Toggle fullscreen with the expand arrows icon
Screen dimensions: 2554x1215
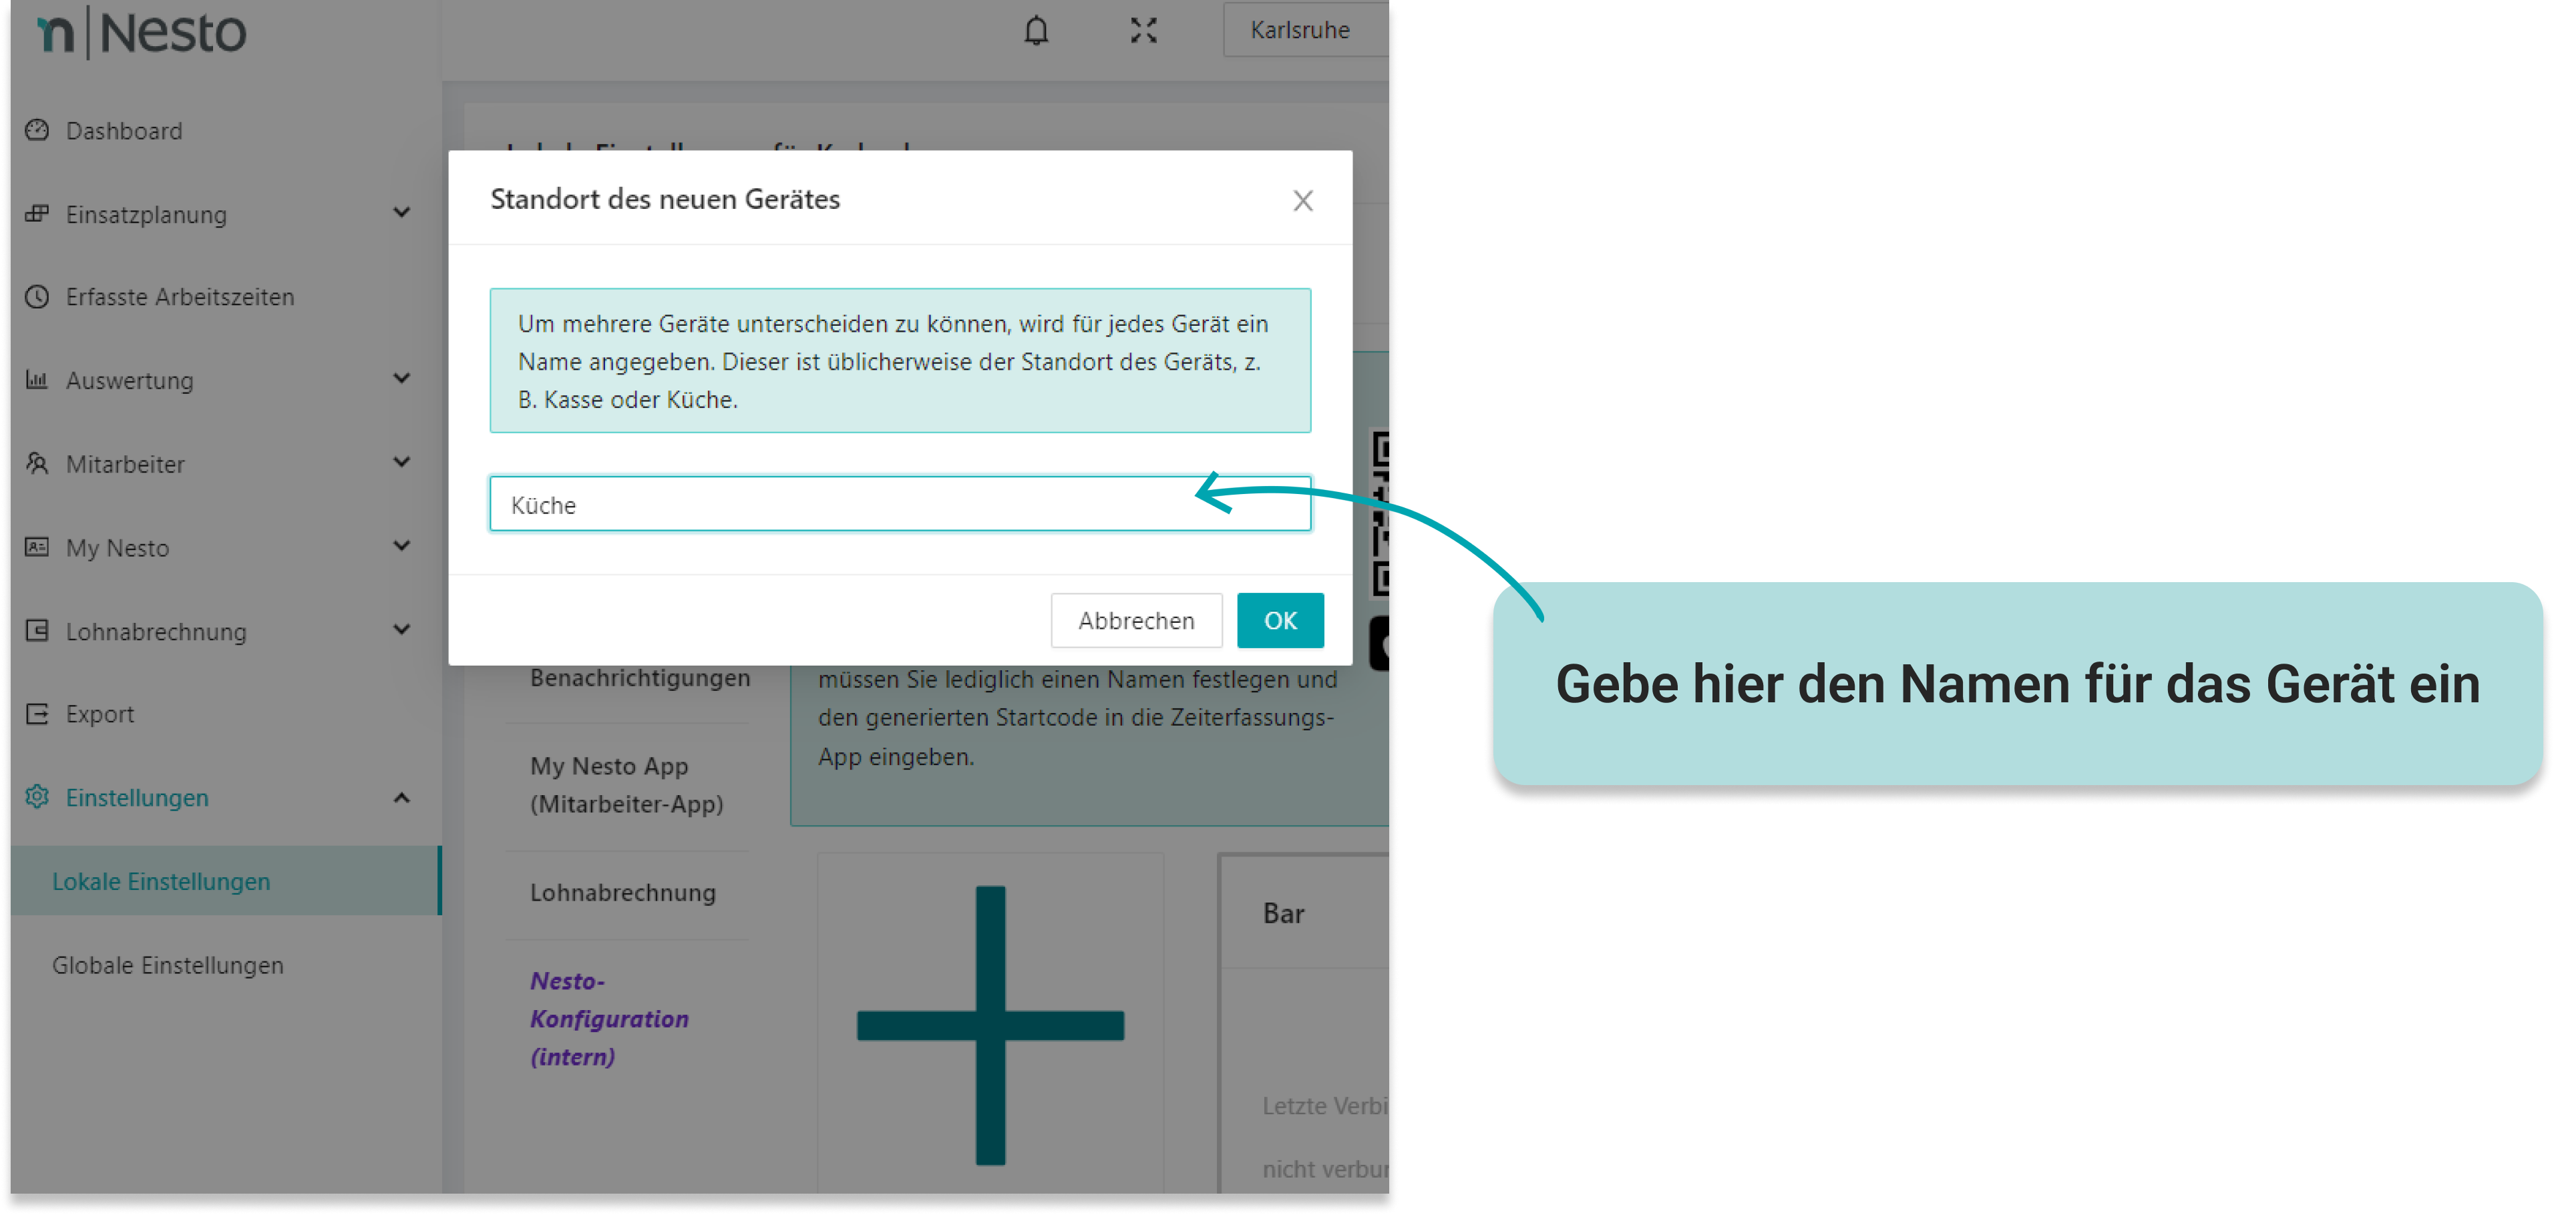coord(1143,31)
